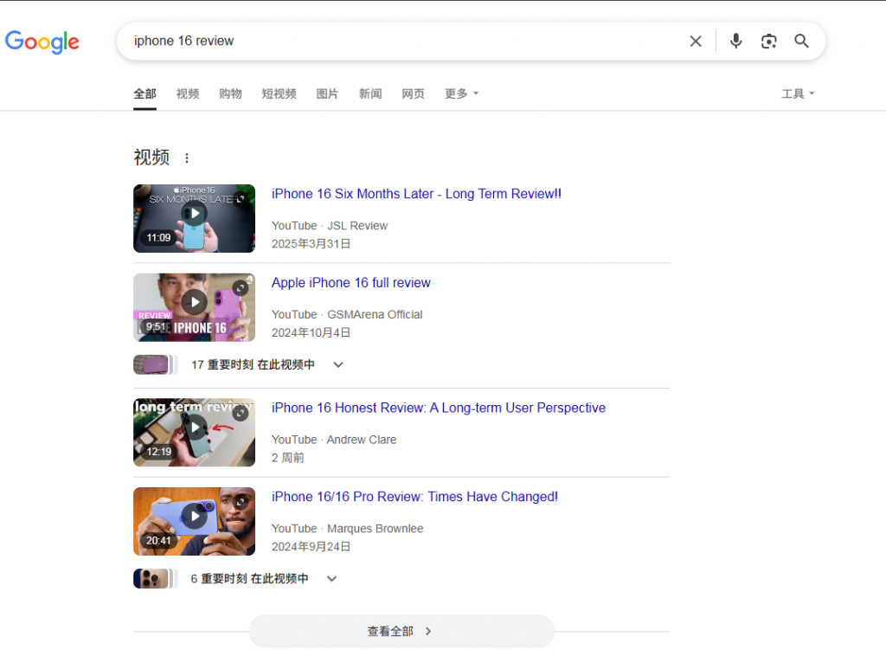The image size is (886, 656).
Task: Switch to the 购物 tab
Action: coord(230,93)
